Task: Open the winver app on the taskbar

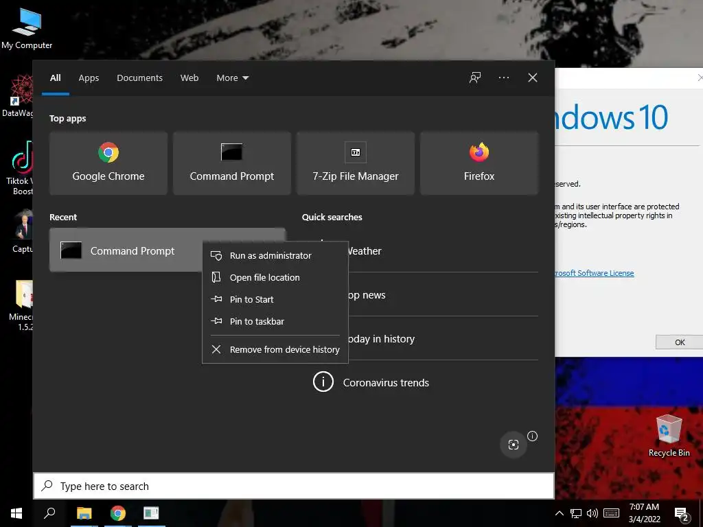Action: coord(151,513)
